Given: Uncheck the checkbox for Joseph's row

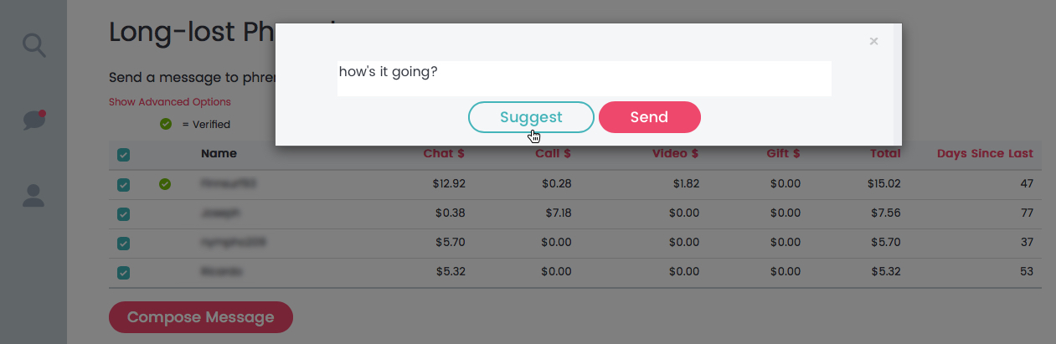Looking at the screenshot, I should tap(123, 214).
